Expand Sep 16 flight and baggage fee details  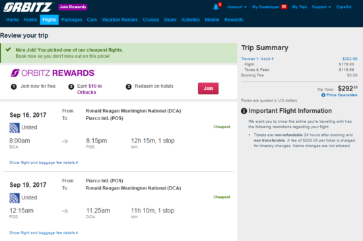point(44,162)
